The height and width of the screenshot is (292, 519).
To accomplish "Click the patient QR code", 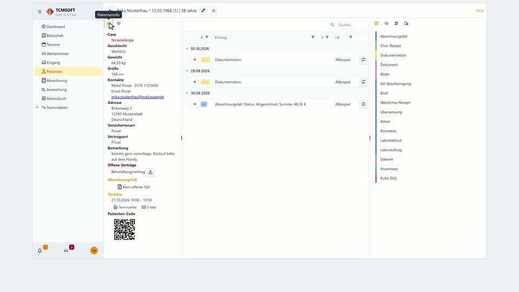I will click(124, 229).
